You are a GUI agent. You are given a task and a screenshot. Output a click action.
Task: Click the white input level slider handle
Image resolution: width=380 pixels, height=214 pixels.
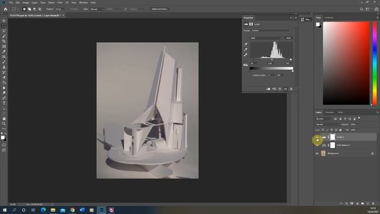coord(291,59)
